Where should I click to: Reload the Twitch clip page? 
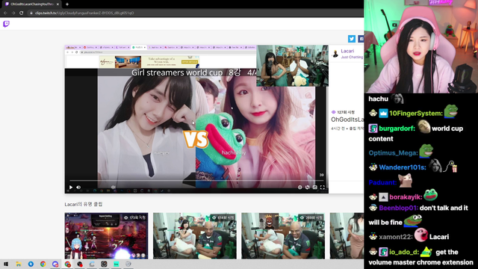click(22, 13)
